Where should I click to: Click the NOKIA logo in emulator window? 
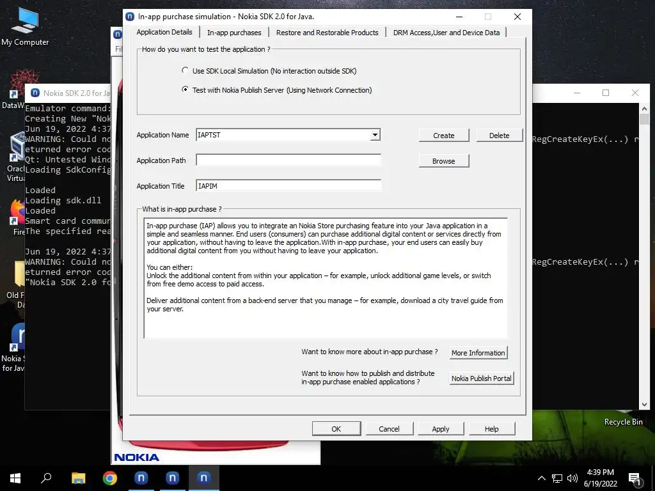click(137, 457)
